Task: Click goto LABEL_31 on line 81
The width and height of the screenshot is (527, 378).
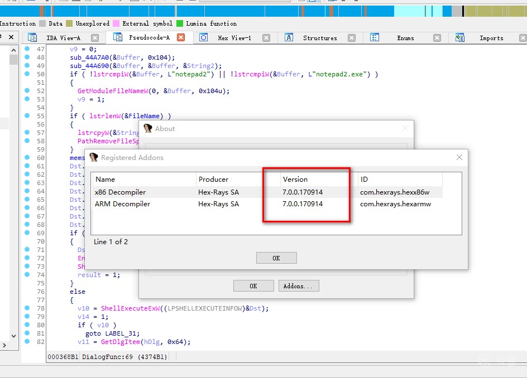Action: 112,333
